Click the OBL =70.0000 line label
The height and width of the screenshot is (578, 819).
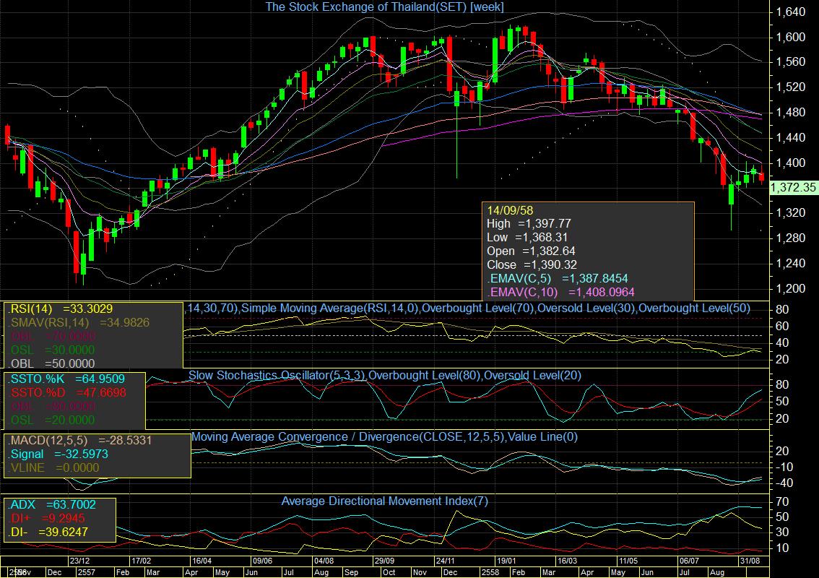point(52,336)
